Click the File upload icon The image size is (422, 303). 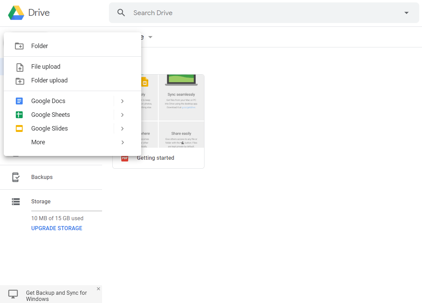(20, 67)
